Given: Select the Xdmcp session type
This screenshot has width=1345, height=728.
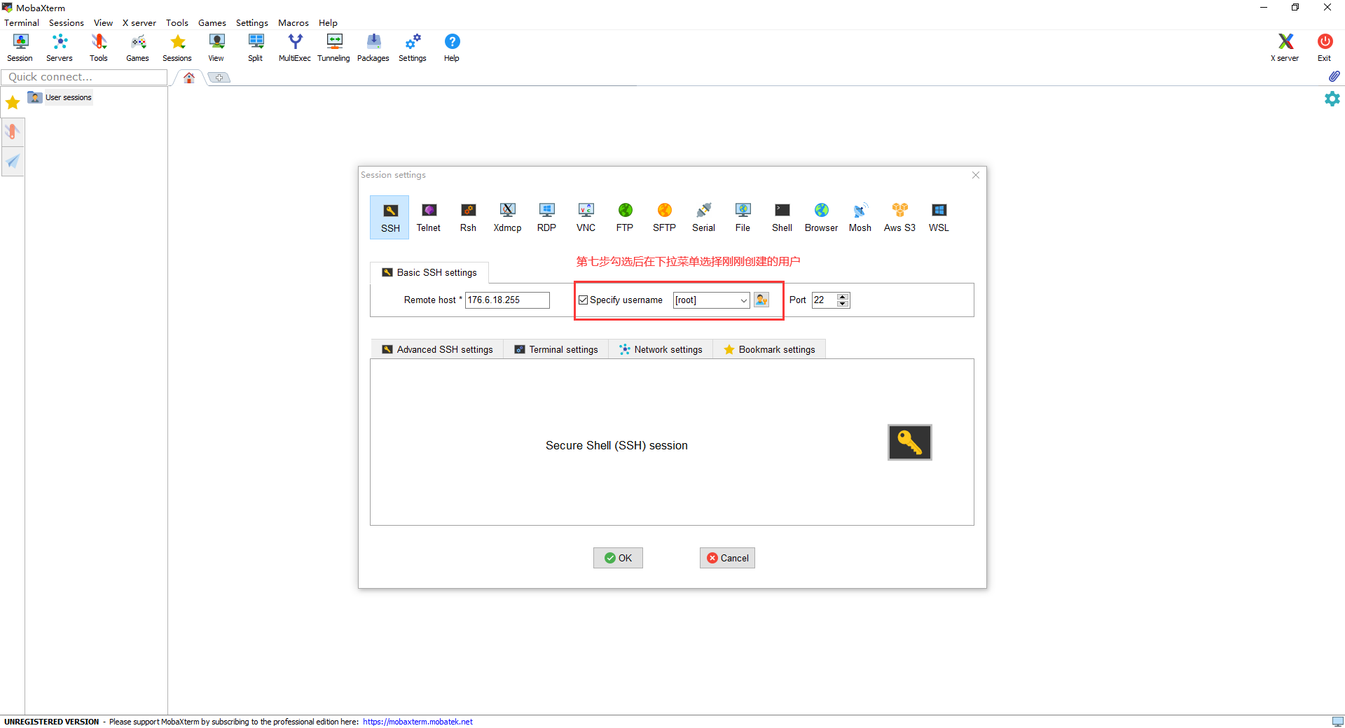Looking at the screenshot, I should click(508, 218).
